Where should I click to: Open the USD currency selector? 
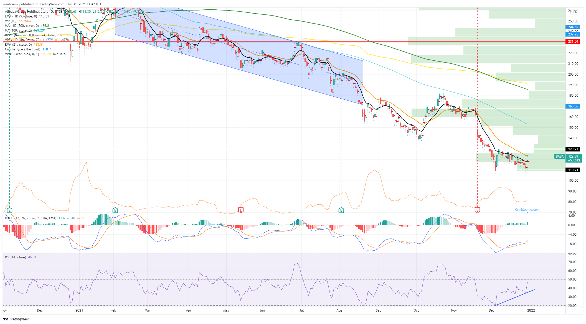(x=574, y=12)
